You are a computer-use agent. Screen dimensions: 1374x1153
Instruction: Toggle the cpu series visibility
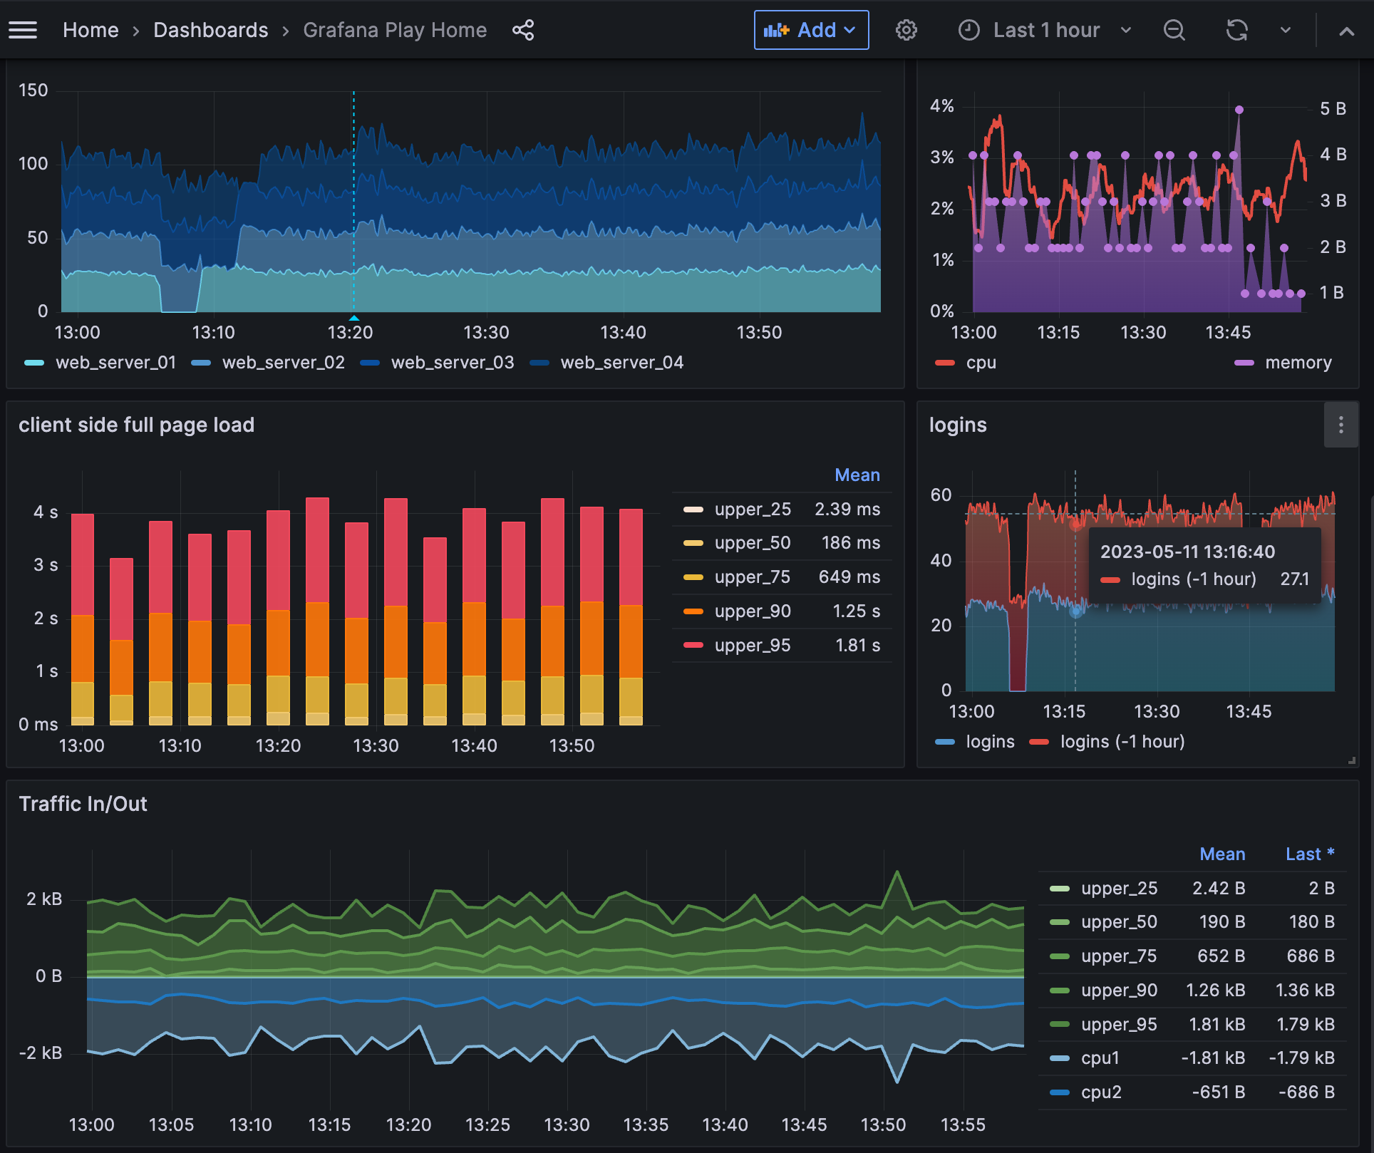tap(981, 362)
